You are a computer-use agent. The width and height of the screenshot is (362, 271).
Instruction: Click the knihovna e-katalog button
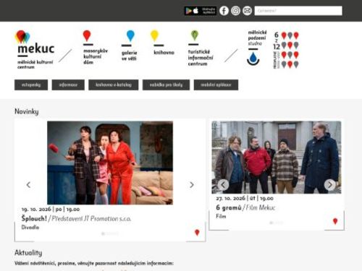[x=114, y=85]
